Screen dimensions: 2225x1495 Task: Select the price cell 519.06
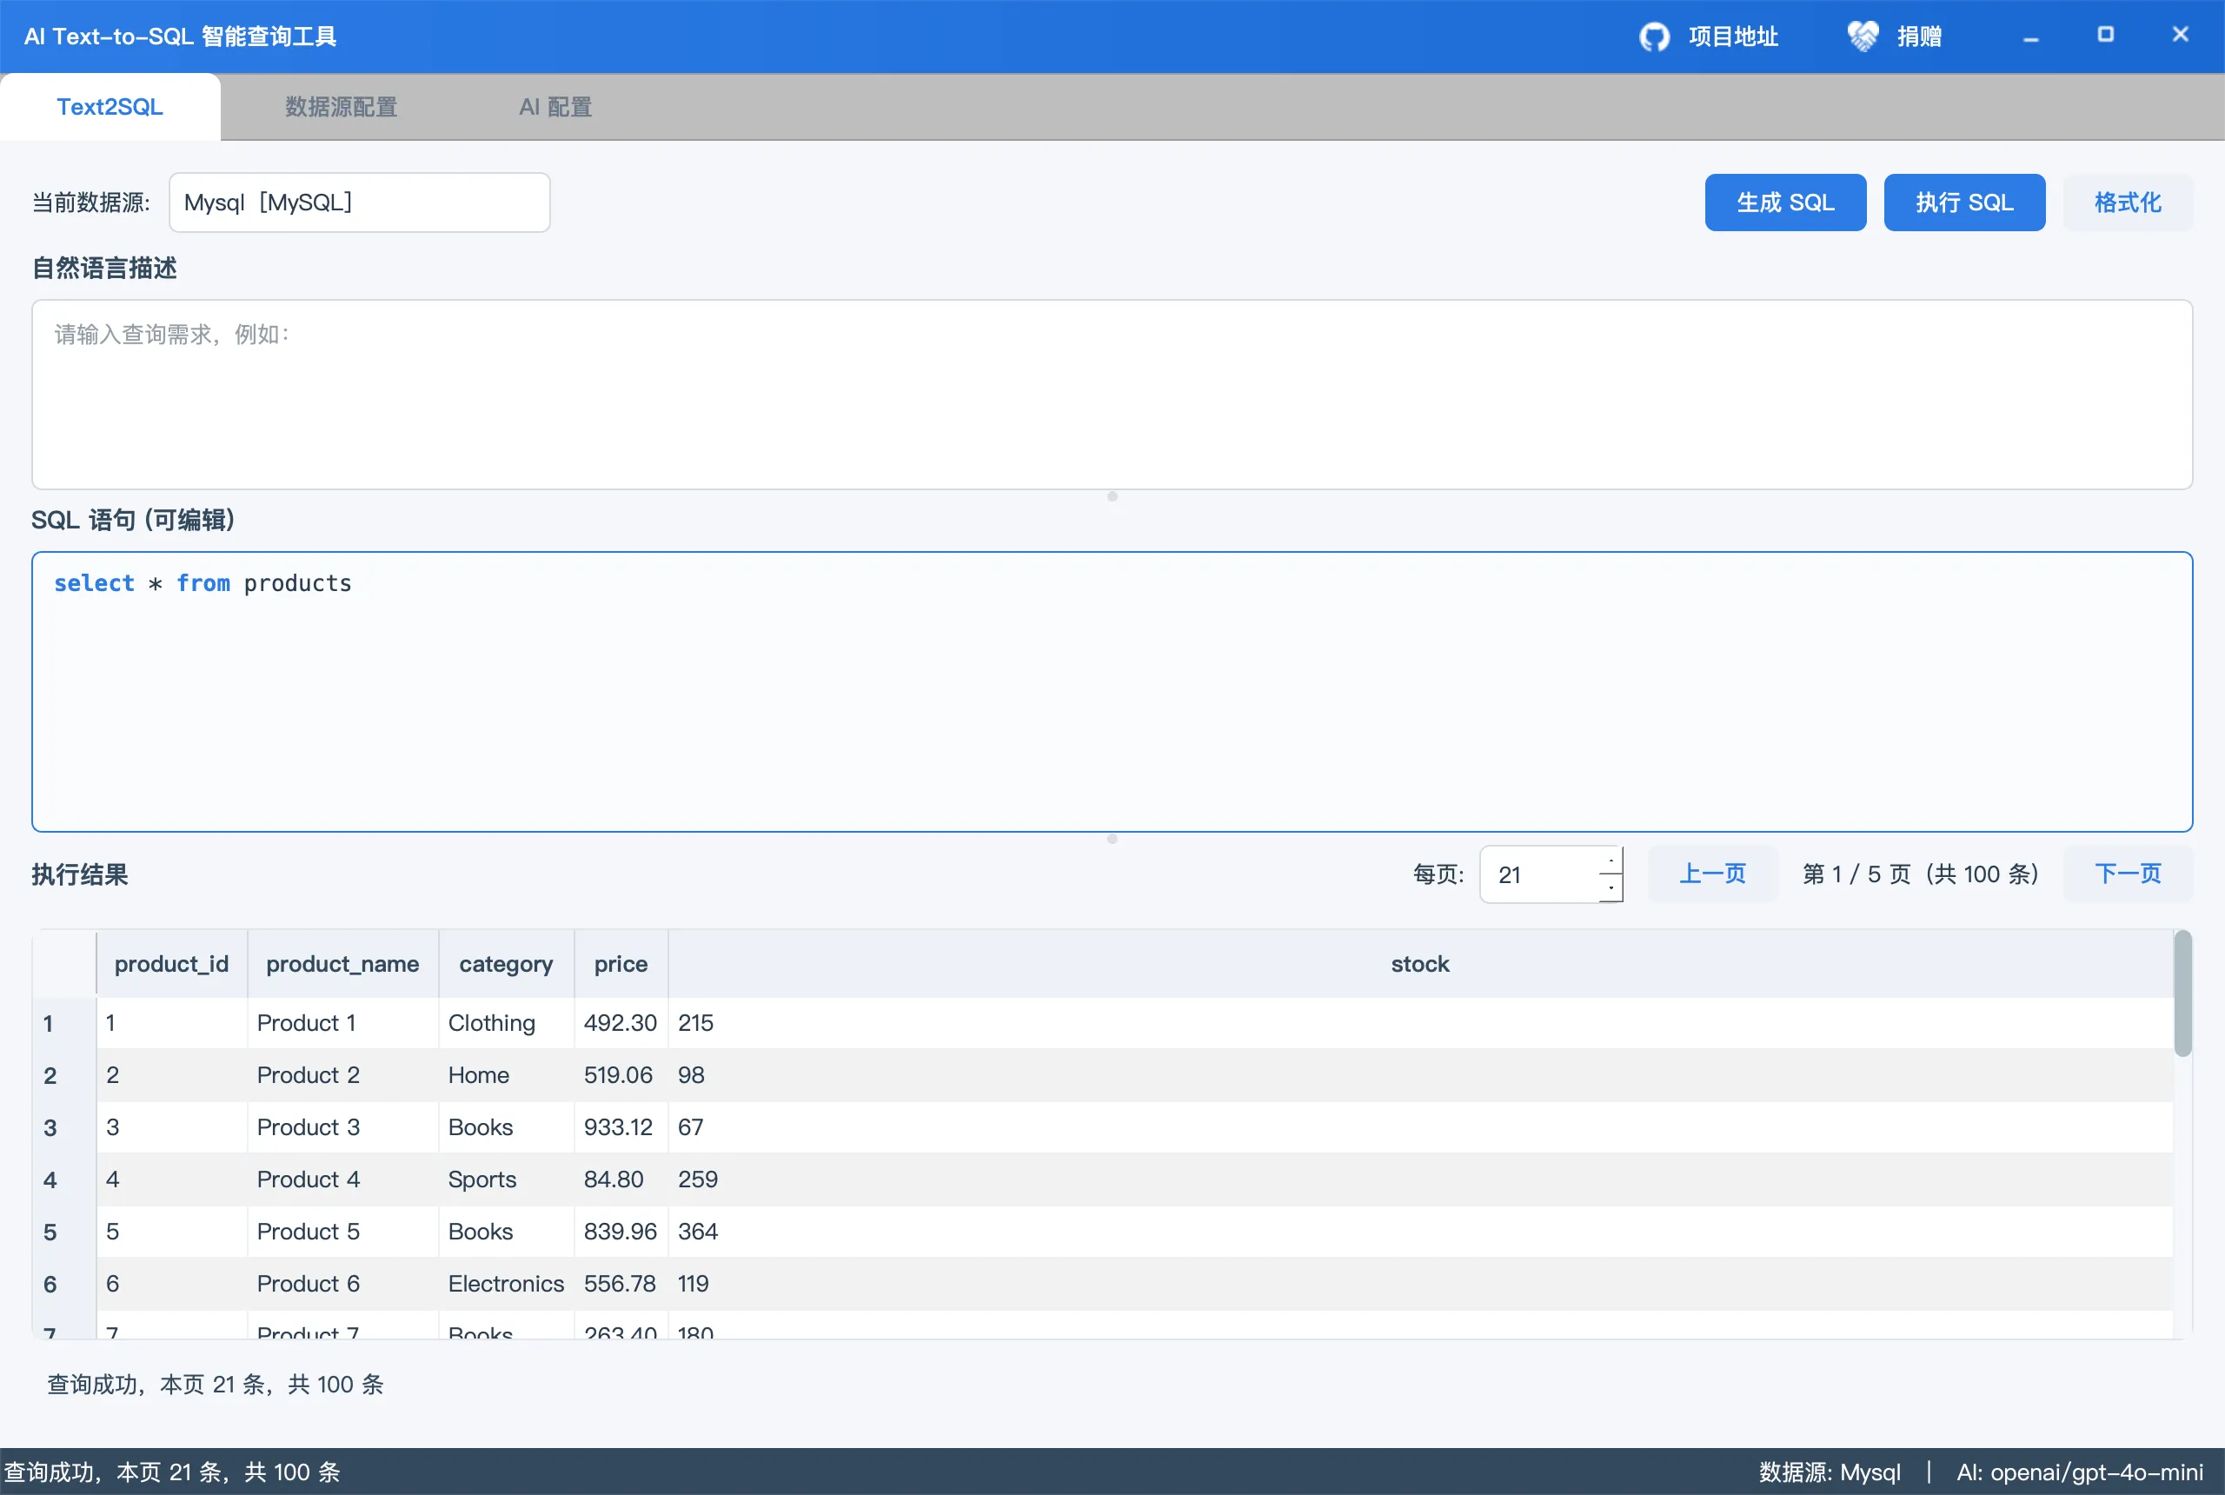click(621, 1075)
